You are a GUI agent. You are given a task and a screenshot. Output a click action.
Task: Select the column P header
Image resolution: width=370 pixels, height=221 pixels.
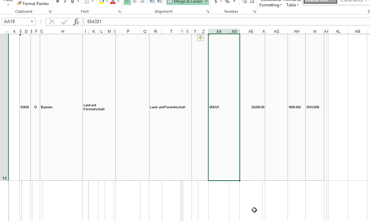[128, 31]
